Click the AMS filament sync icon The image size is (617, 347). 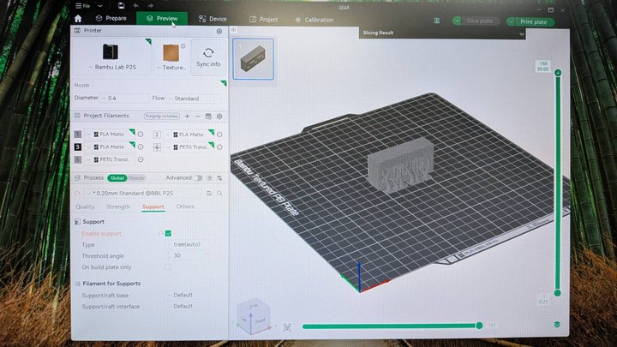pyautogui.click(x=208, y=116)
